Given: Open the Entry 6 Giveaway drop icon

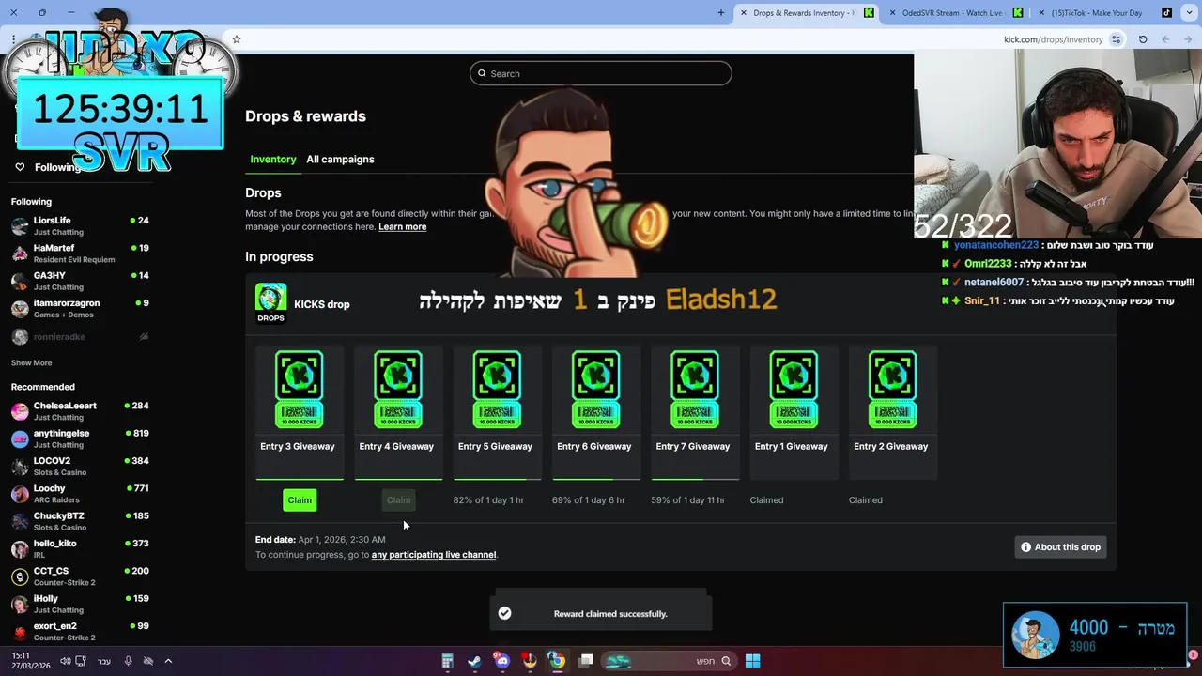Looking at the screenshot, I should pos(595,389).
